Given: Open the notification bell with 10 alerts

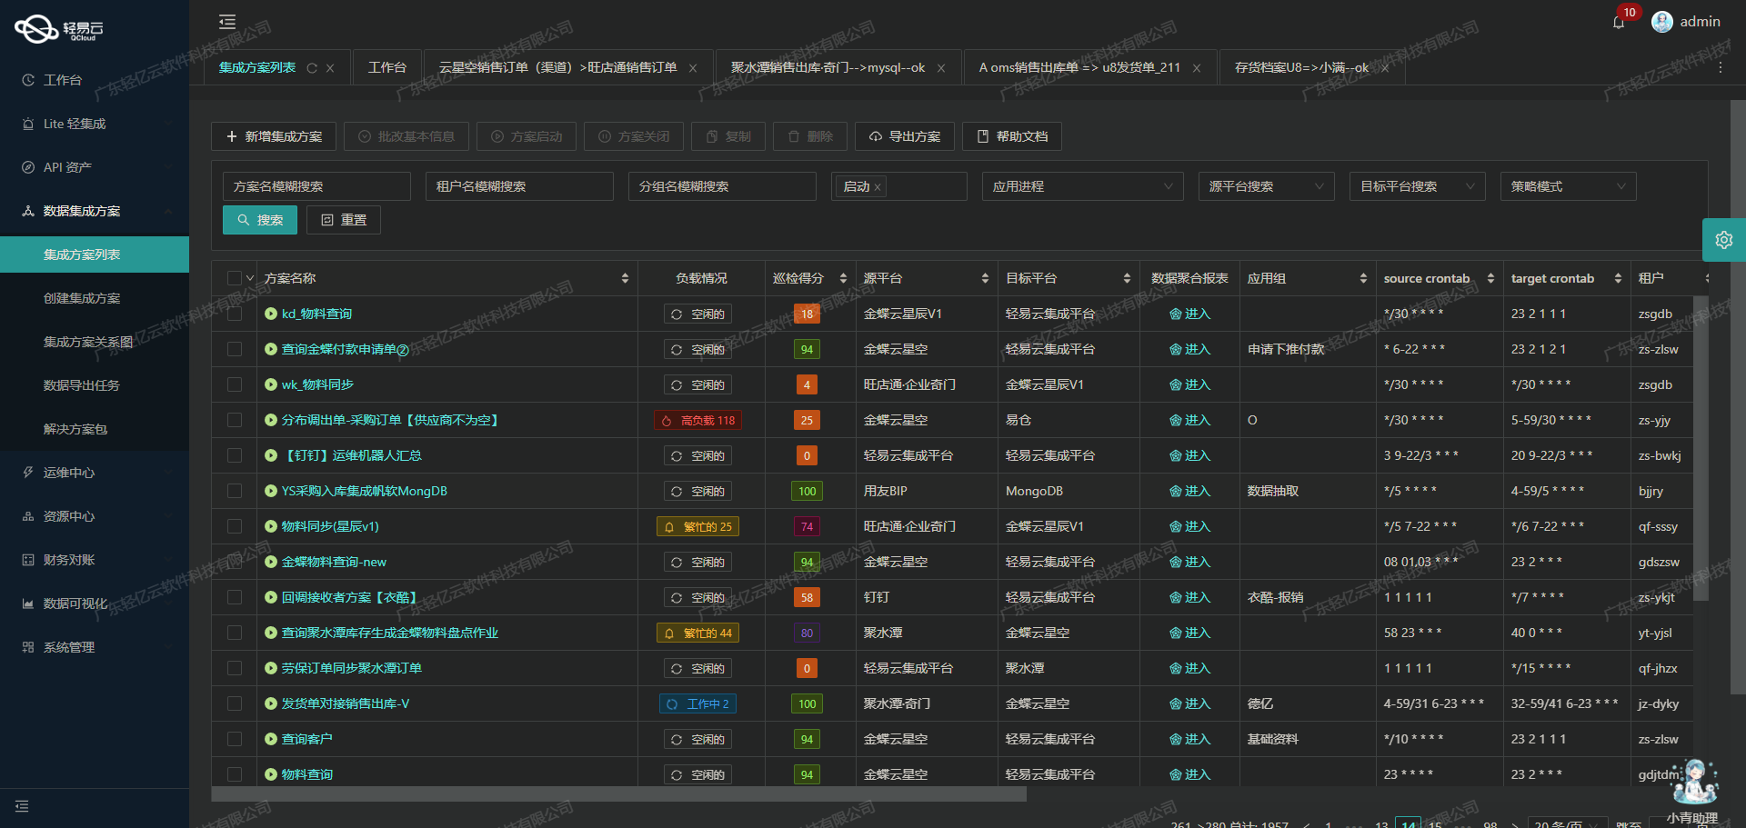Looking at the screenshot, I should 1620,21.
